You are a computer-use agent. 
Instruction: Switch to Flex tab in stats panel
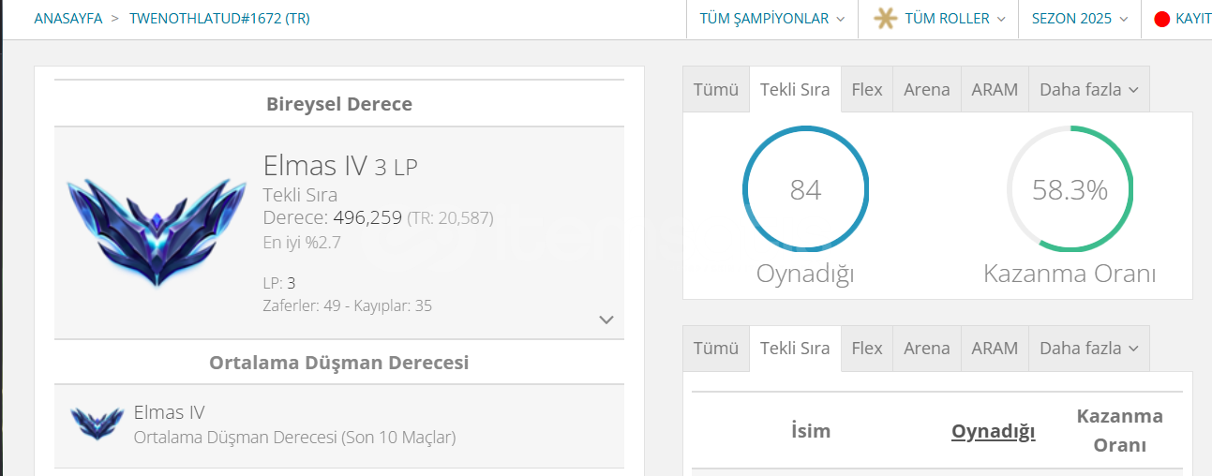point(866,90)
